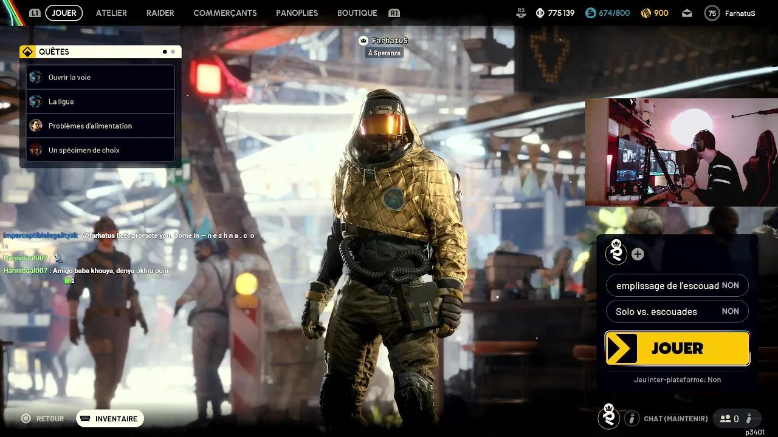
Task: Click the 775 139 currency amount
Action: pos(561,13)
